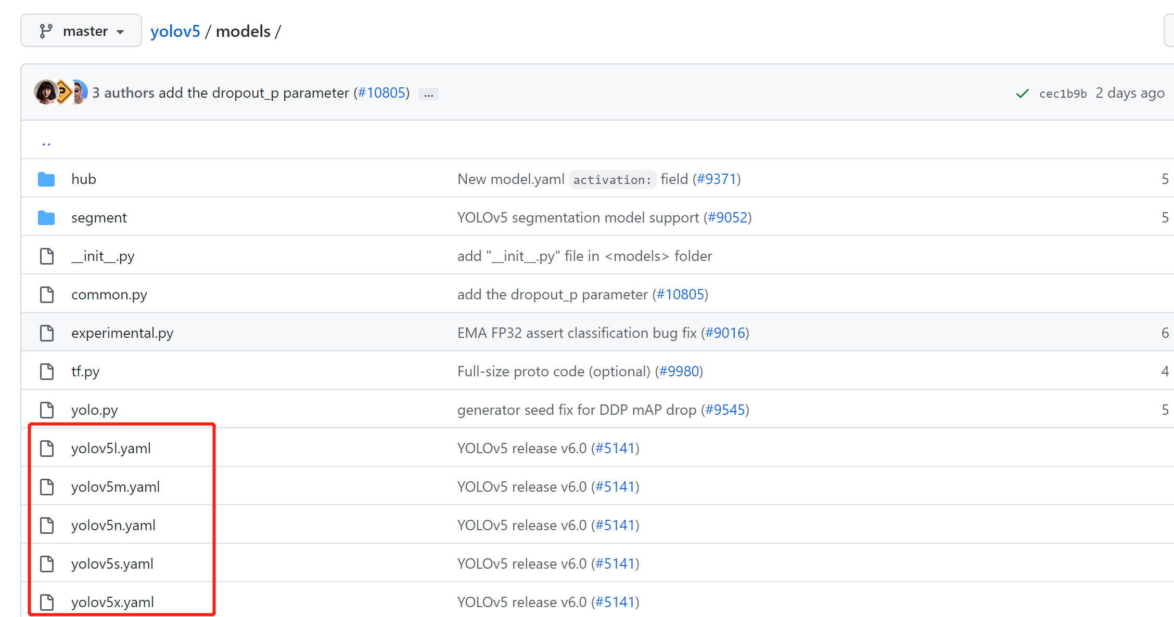Open the segment folder
Viewport: 1174px width, 617px height.
[99, 217]
